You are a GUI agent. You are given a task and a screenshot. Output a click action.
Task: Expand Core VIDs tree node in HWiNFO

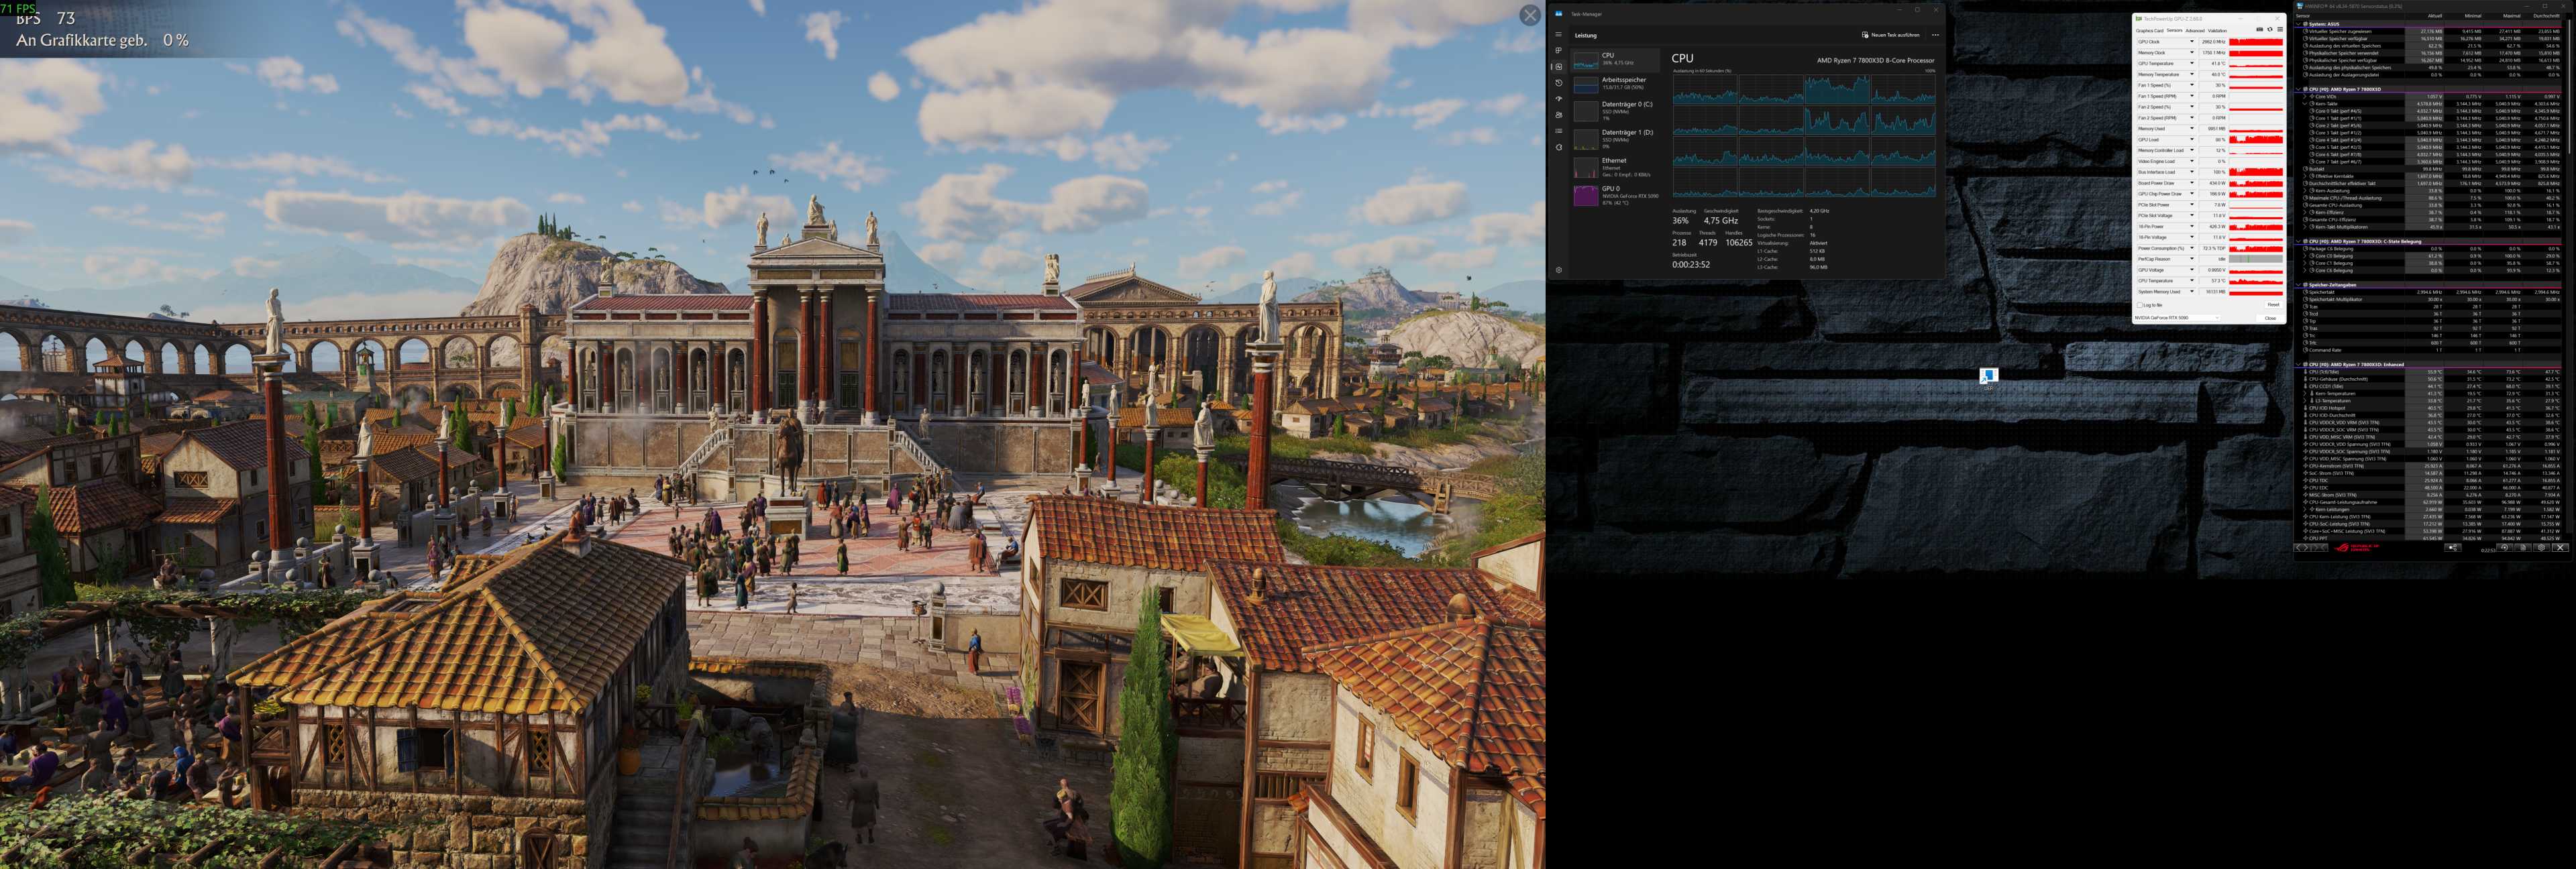click(2305, 96)
